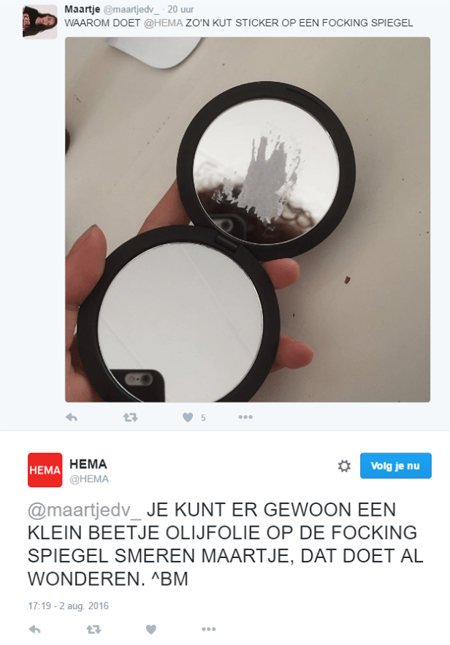Open more options on Maartje's tweet

(245, 417)
